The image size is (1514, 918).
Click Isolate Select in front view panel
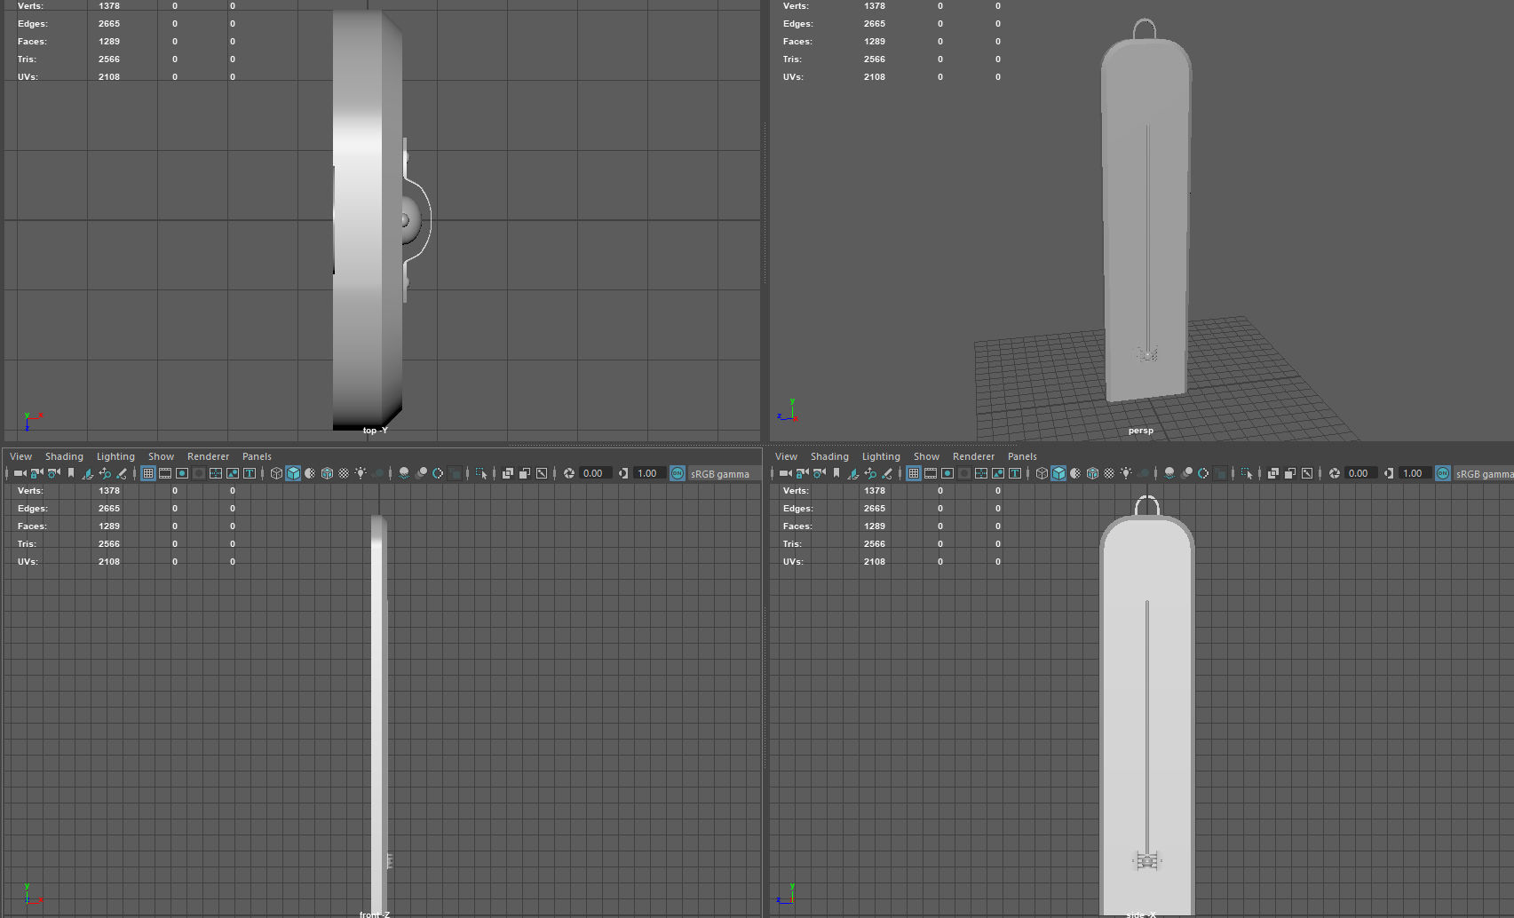(481, 473)
